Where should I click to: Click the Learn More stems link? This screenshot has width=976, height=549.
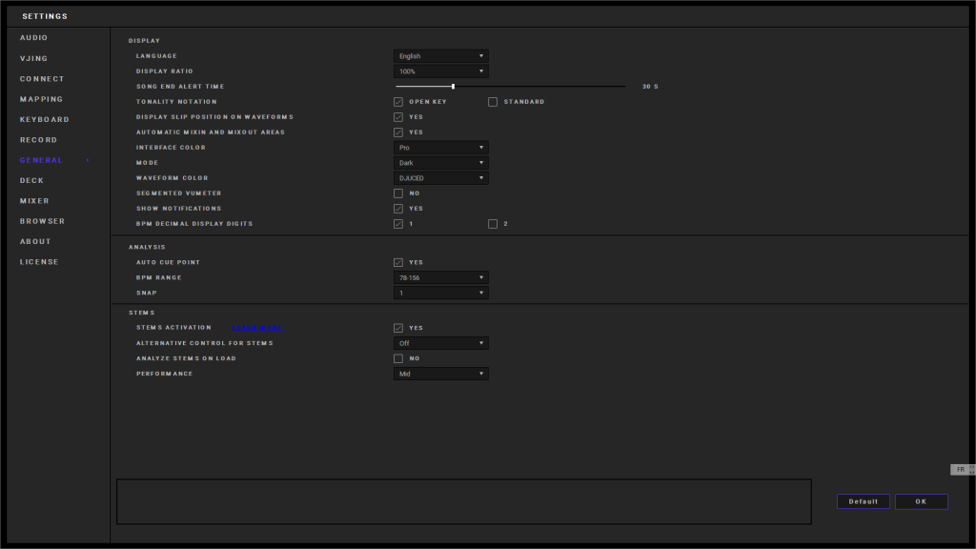(255, 328)
